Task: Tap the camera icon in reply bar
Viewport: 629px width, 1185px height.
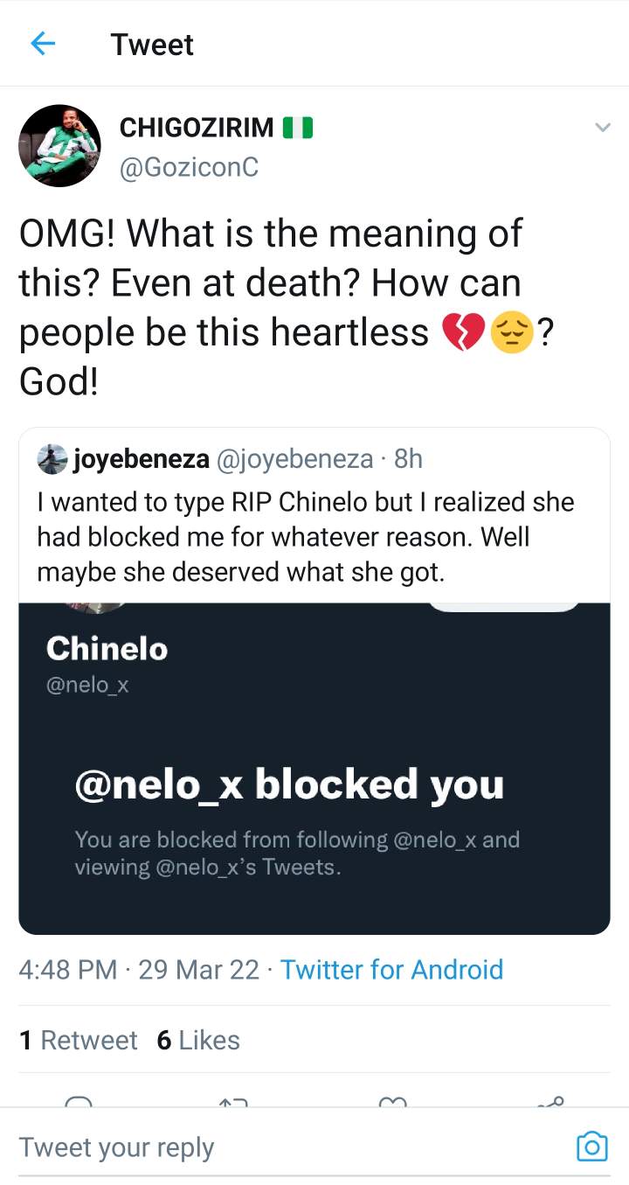Action: click(x=591, y=1147)
